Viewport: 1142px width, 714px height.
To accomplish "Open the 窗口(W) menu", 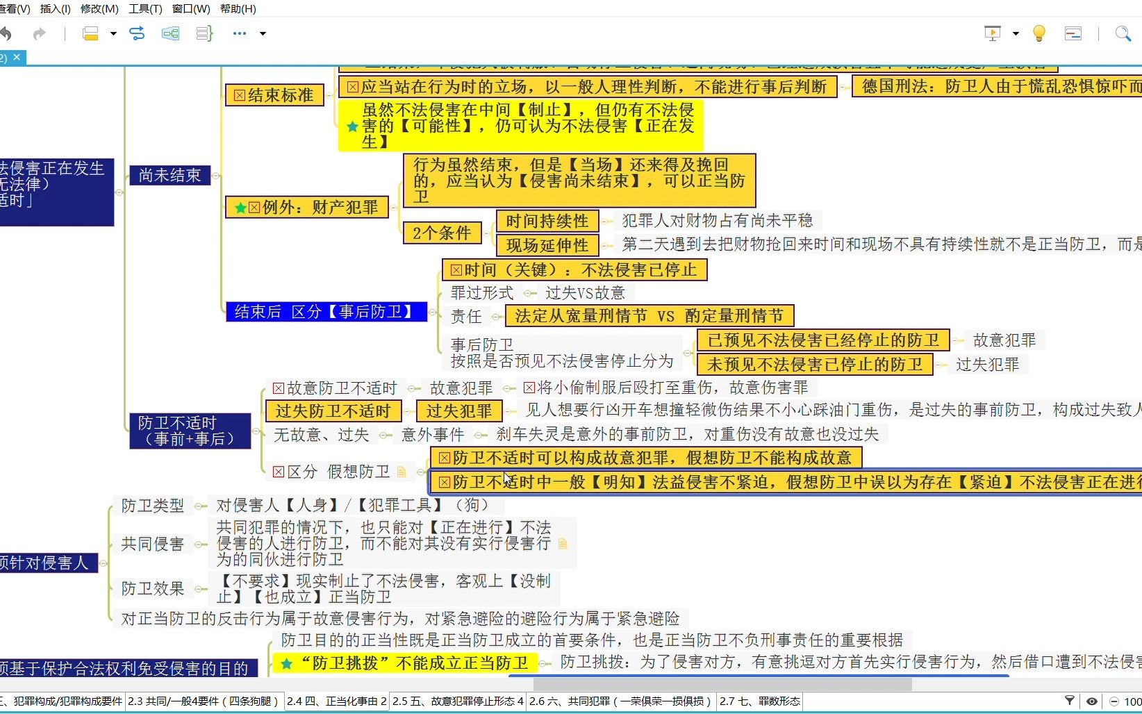I will 191,9.
